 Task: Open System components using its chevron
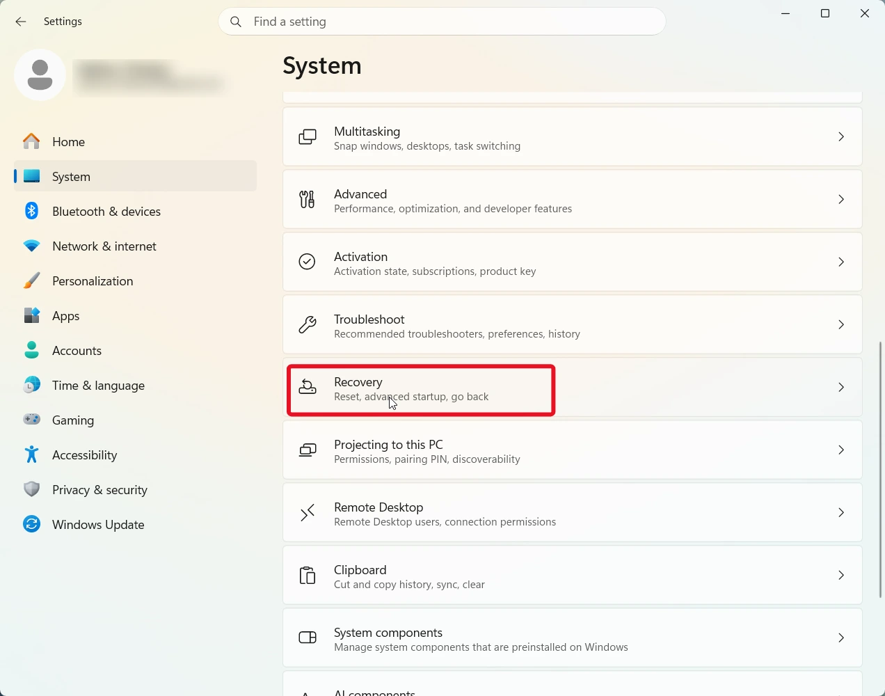pos(841,638)
